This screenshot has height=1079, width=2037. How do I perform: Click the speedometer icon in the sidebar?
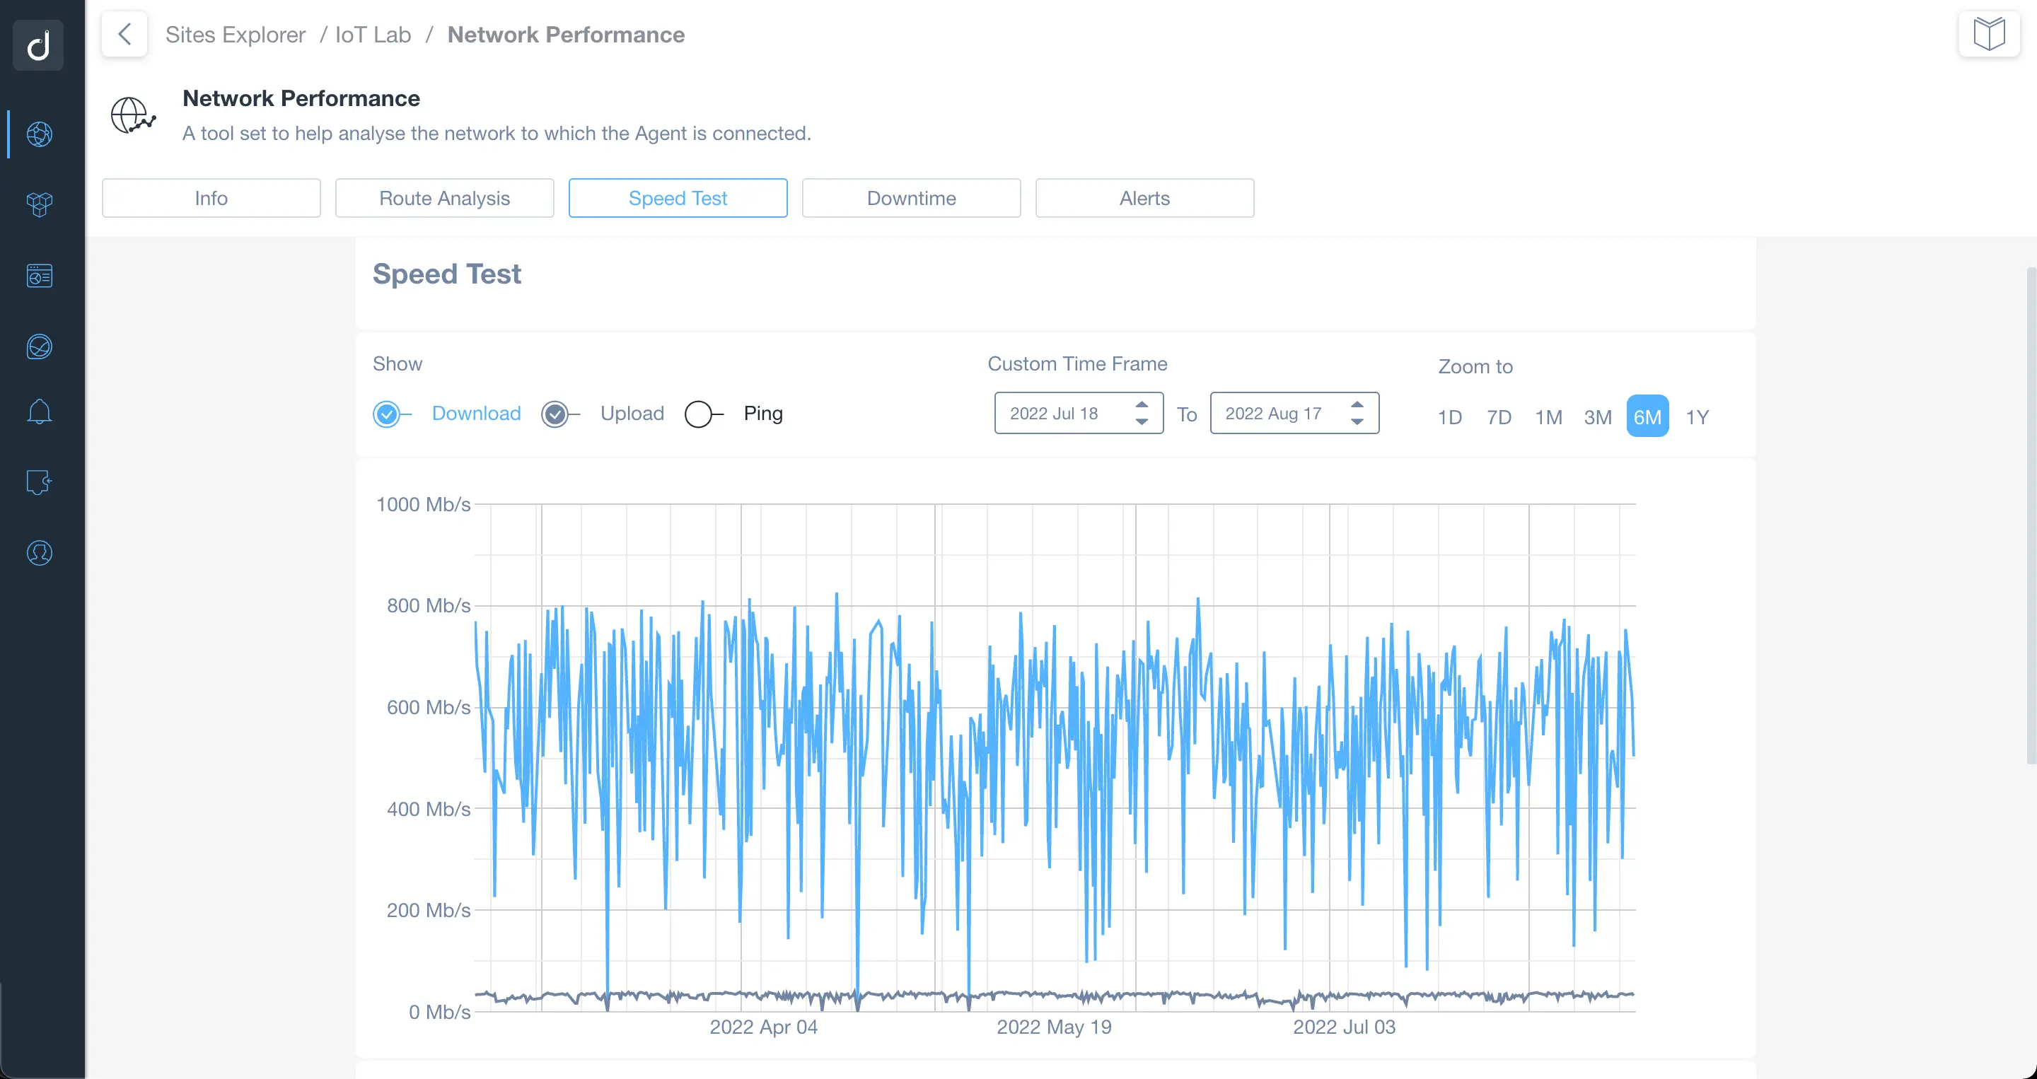pos(39,346)
